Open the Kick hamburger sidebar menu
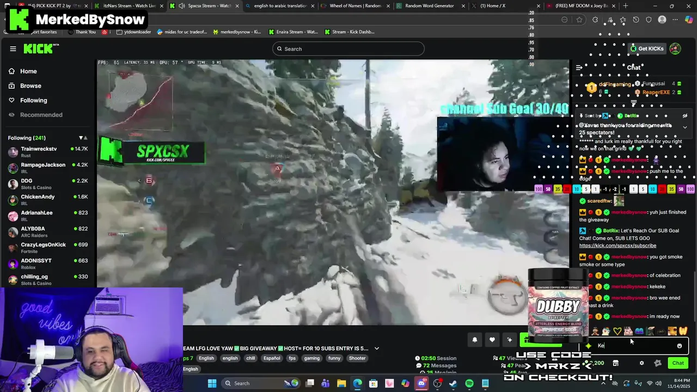697x392 pixels. point(13,48)
